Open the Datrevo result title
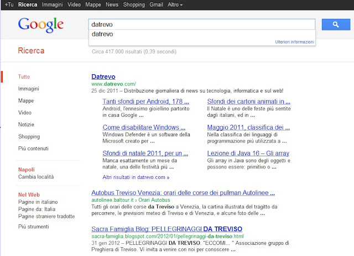354x256 pixels. [x=103, y=76]
